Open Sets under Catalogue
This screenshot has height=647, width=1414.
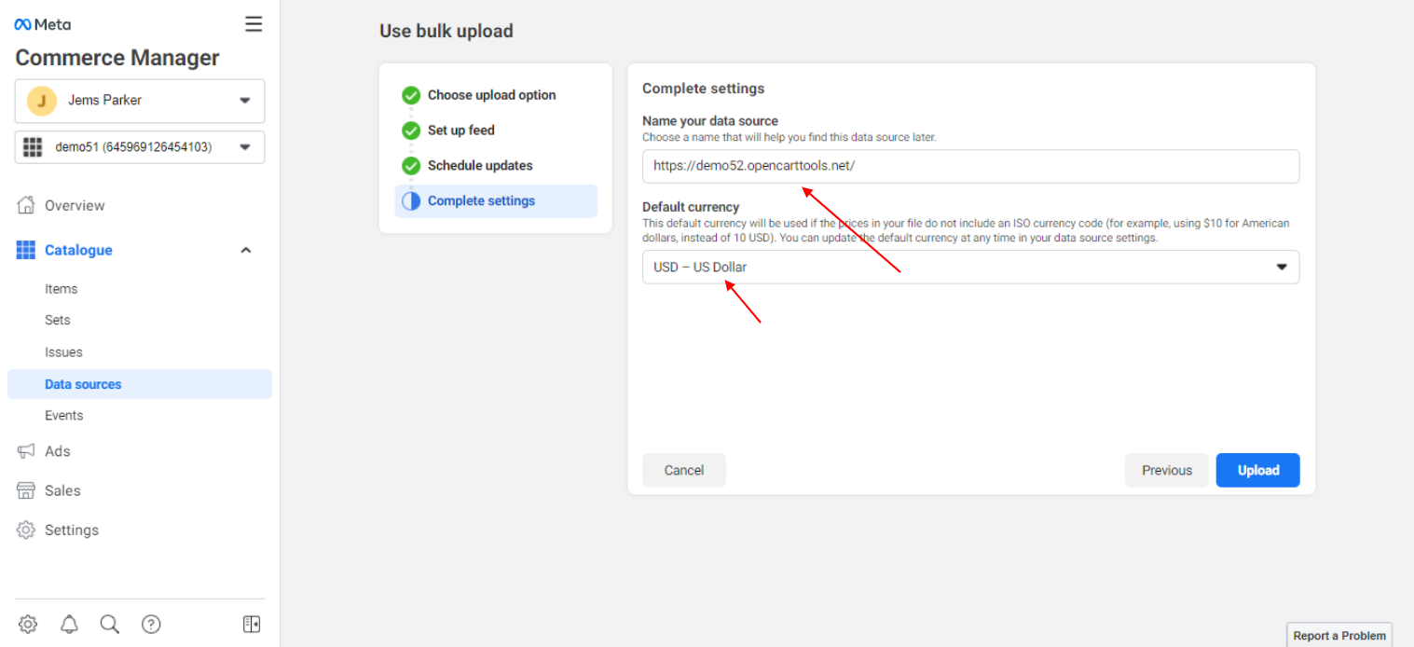point(58,320)
